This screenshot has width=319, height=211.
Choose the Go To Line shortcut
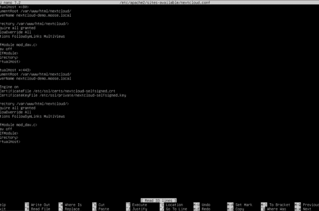(176, 209)
